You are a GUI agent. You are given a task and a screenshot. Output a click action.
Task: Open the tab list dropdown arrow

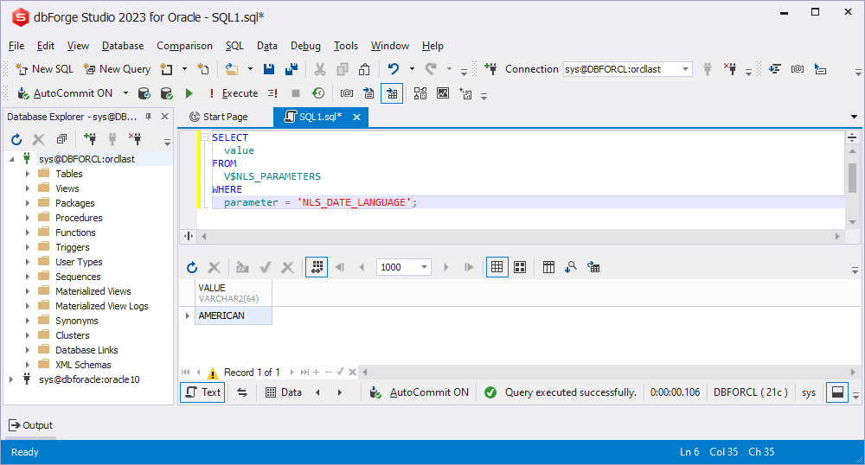tap(854, 117)
